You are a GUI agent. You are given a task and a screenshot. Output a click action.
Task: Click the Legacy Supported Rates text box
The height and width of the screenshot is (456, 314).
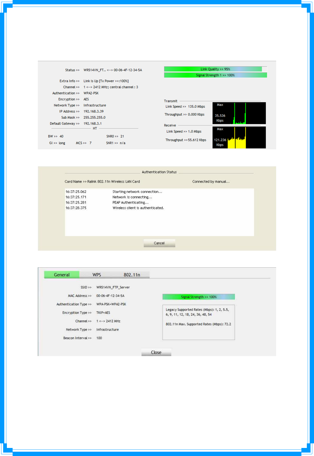(x=199, y=322)
